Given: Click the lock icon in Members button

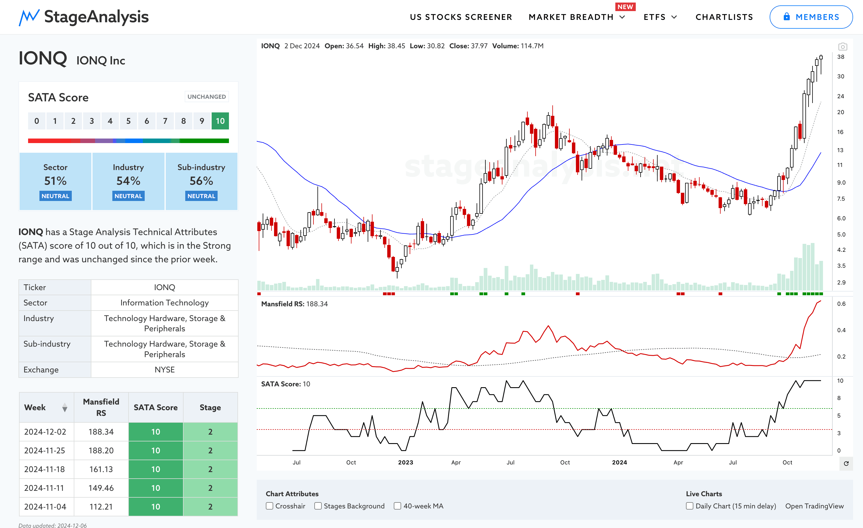Looking at the screenshot, I should [x=787, y=16].
